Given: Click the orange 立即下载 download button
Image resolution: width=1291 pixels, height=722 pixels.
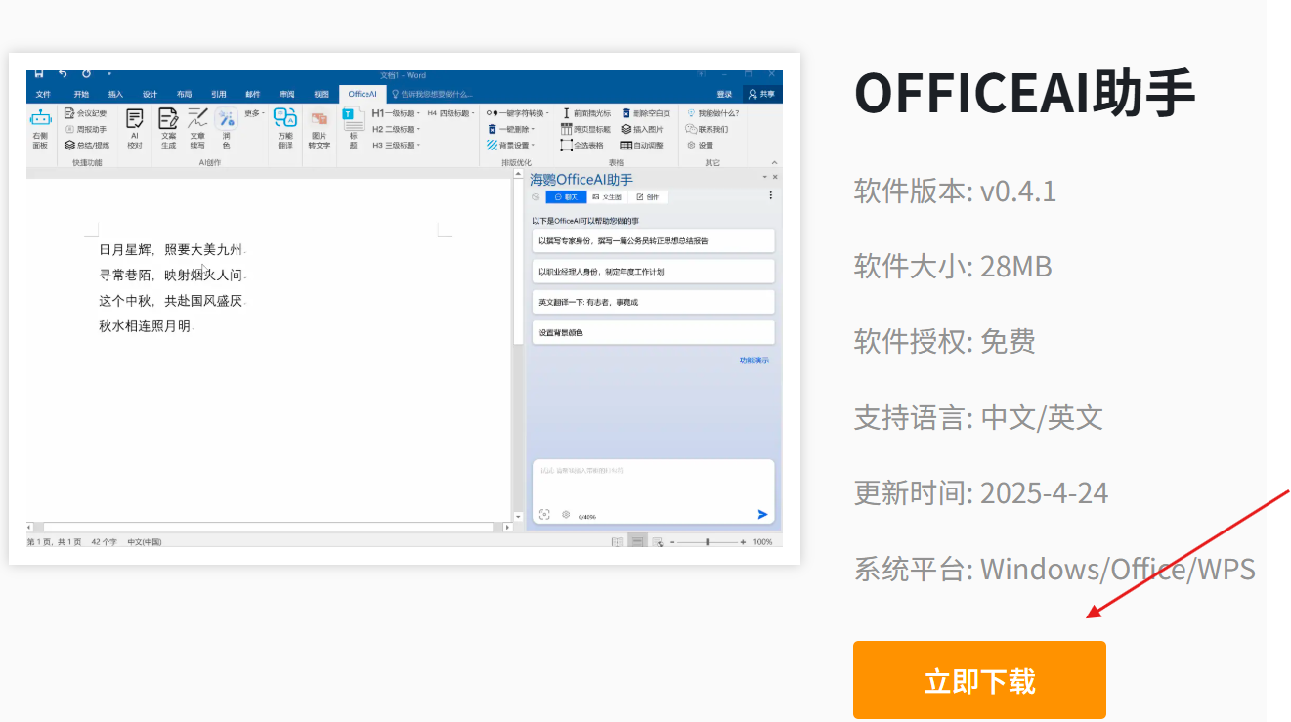Looking at the screenshot, I should [979, 680].
